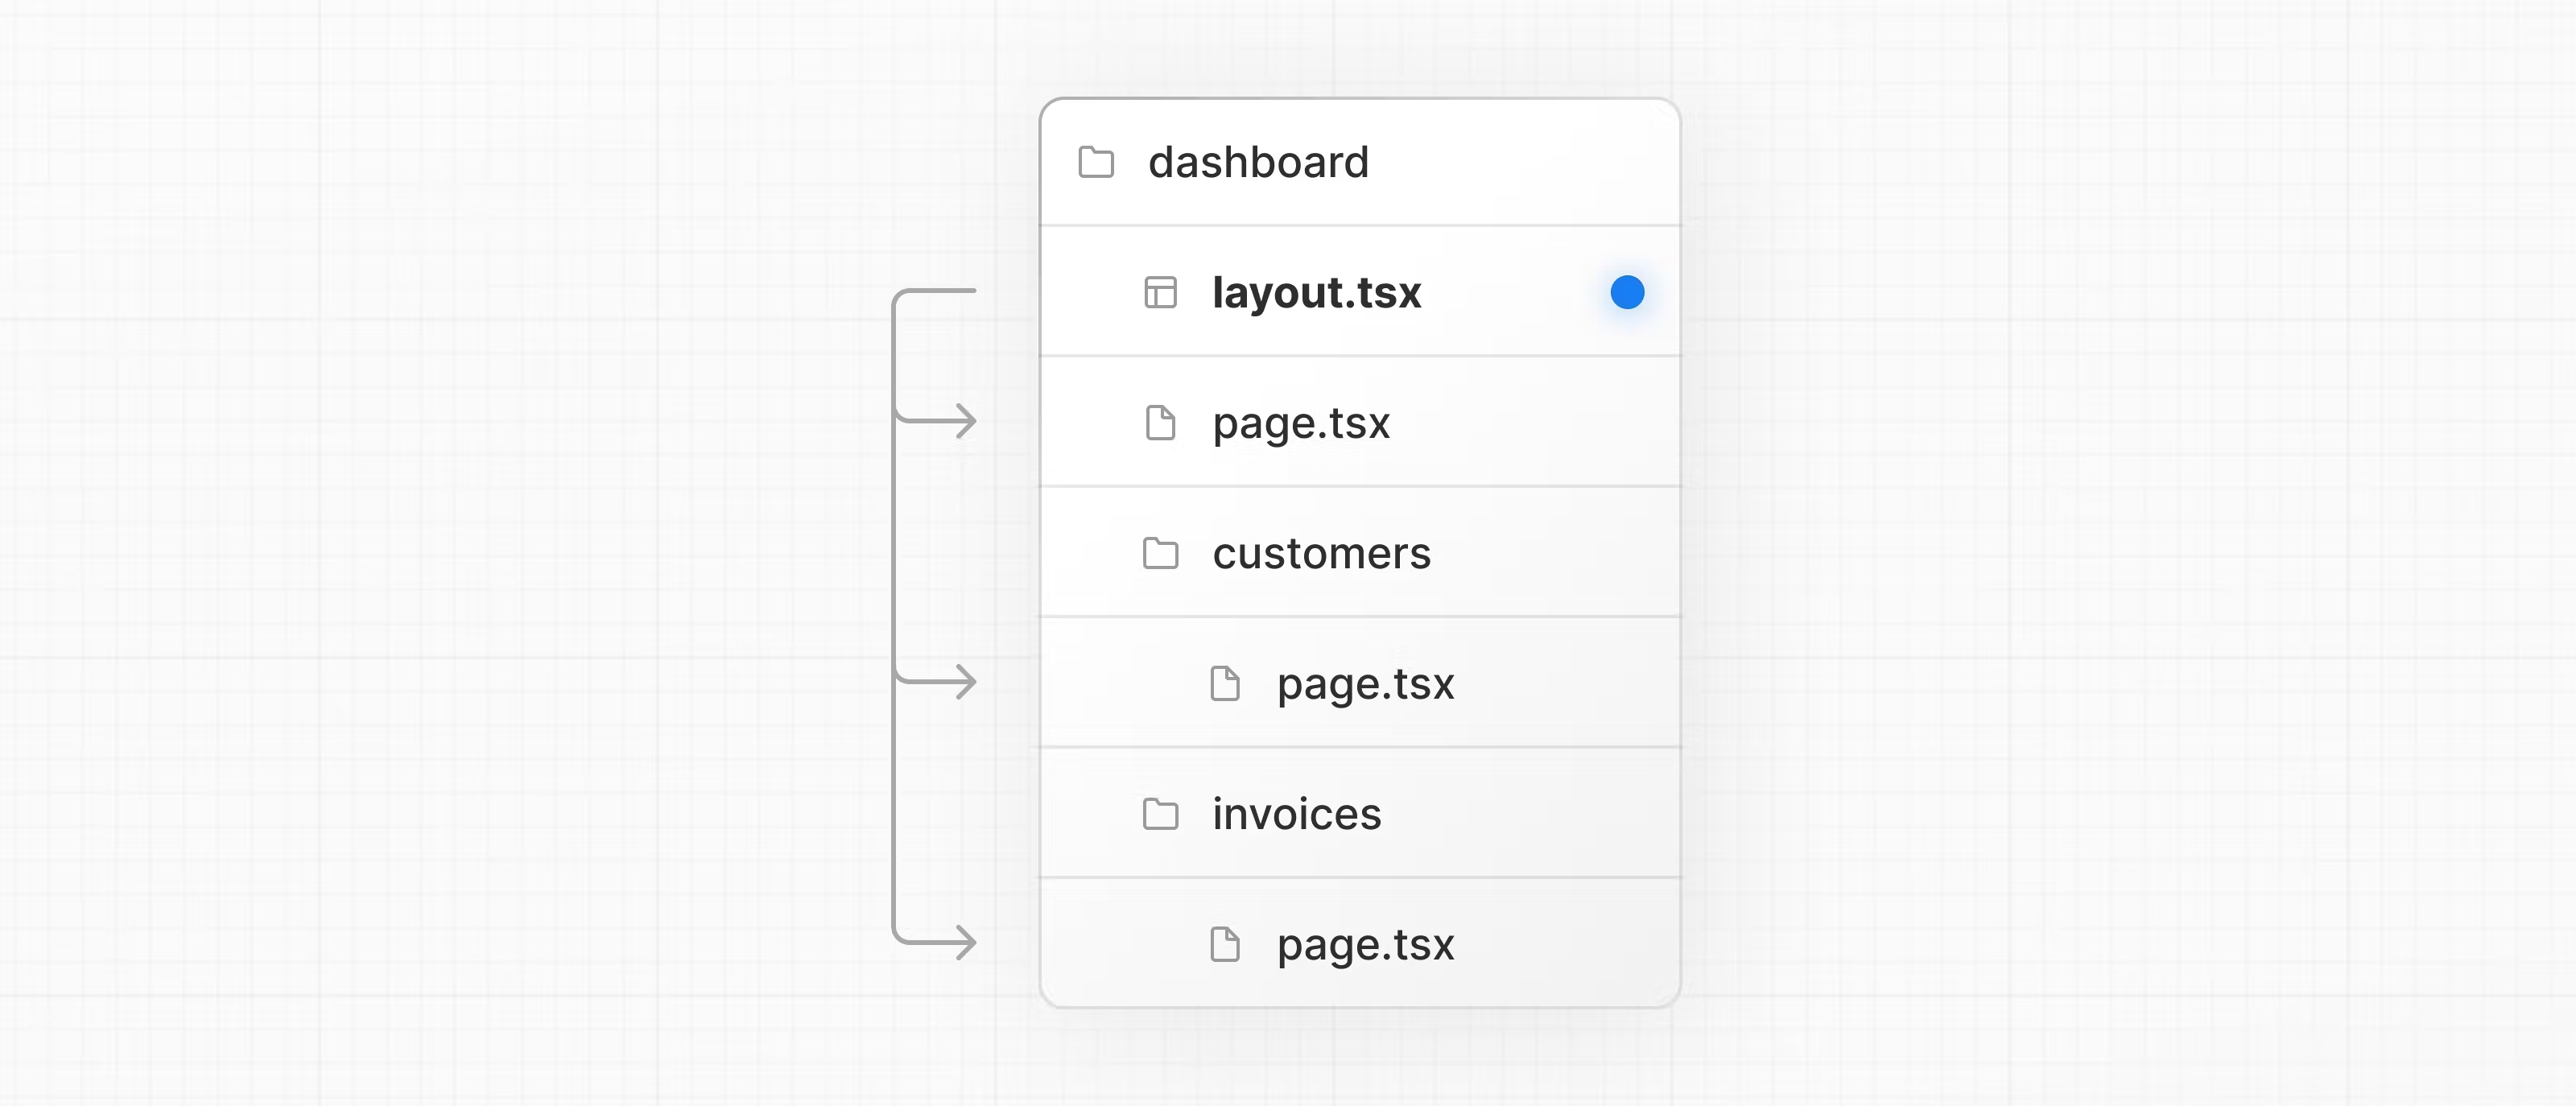Click the invoices folder icon
Image resolution: width=2576 pixels, height=1106 pixels.
coord(1160,814)
